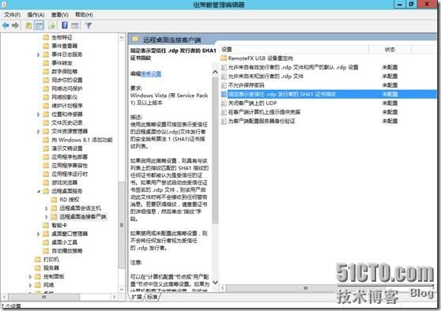Select the 自动播放策略 tree node
Viewport: 441px width, 311px height.
(x=67, y=251)
